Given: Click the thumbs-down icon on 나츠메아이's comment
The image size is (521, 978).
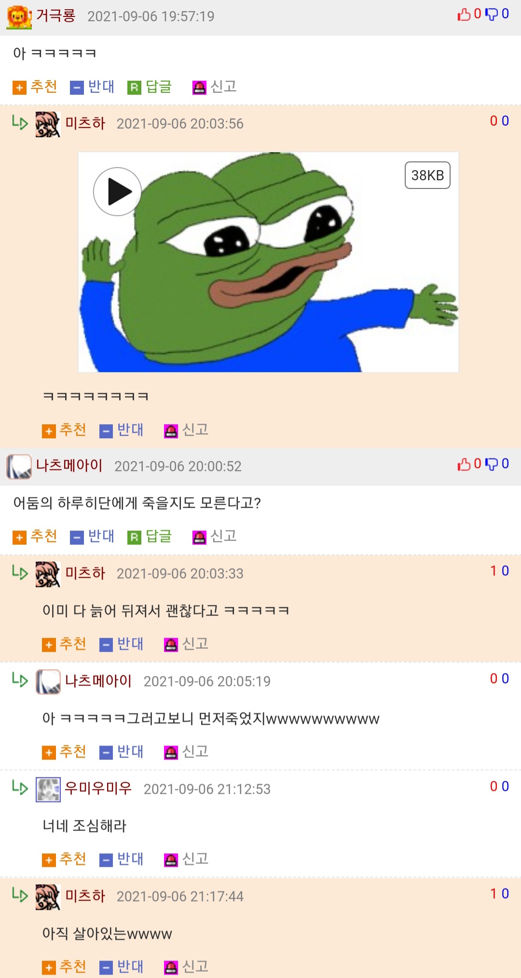Looking at the screenshot, I should click(x=492, y=464).
